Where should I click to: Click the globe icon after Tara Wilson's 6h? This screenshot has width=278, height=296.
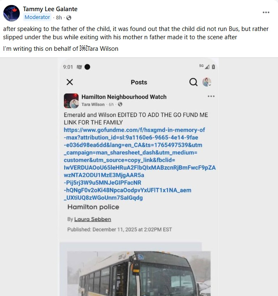(120, 104)
